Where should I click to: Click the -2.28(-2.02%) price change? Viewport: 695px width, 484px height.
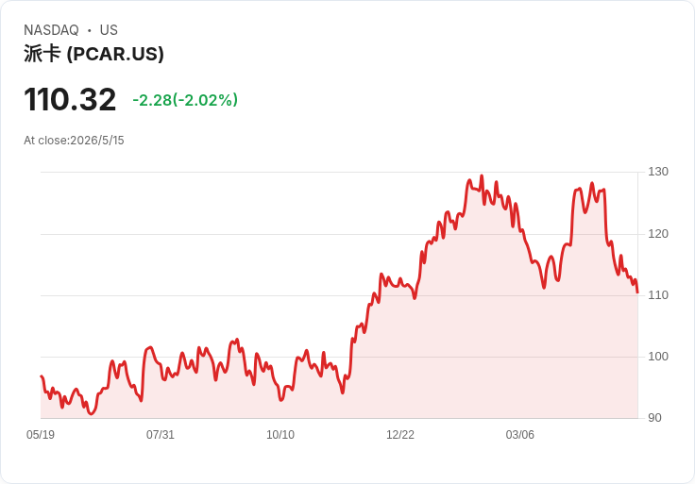click(x=185, y=100)
